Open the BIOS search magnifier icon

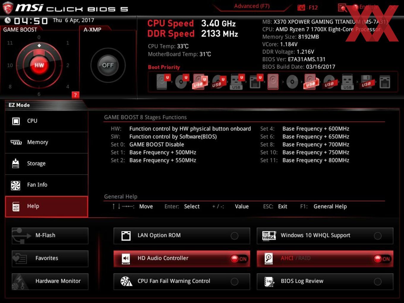tap(342, 8)
